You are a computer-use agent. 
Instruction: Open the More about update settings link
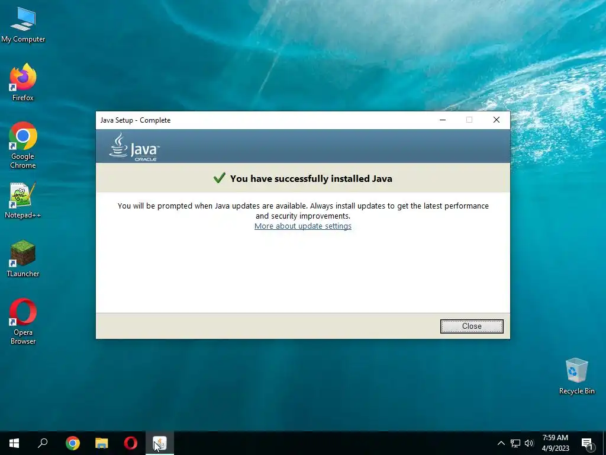[302, 226]
